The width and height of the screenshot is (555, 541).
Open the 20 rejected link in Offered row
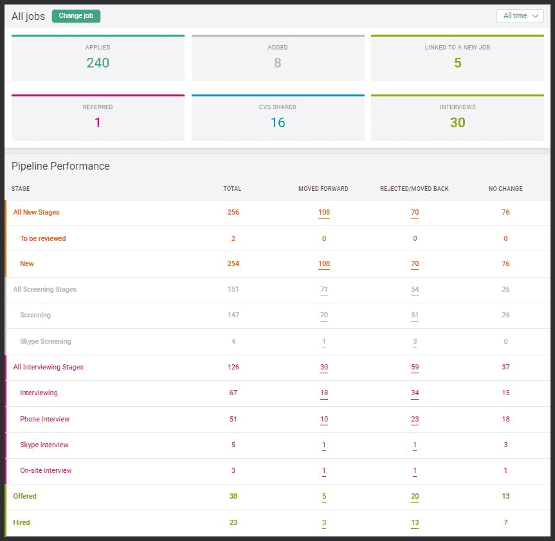tap(415, 497)
